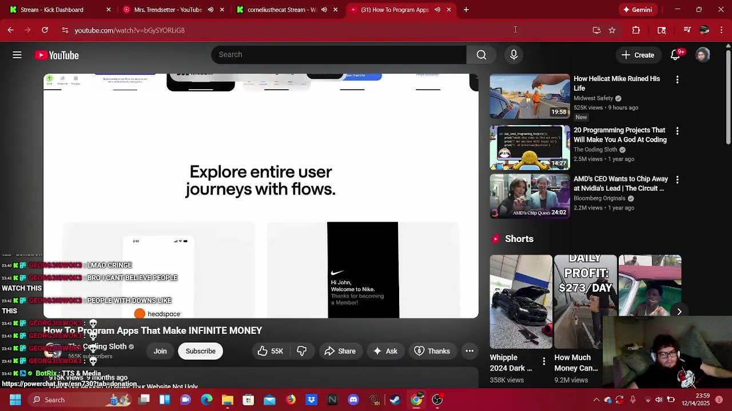Click the browser address bar URL
732x411 pixels.
coord(129,30)
